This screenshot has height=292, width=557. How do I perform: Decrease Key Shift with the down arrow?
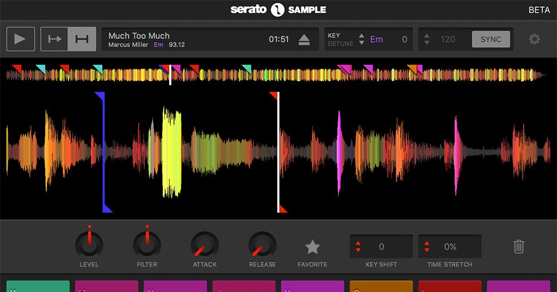[x=358, y=250]
